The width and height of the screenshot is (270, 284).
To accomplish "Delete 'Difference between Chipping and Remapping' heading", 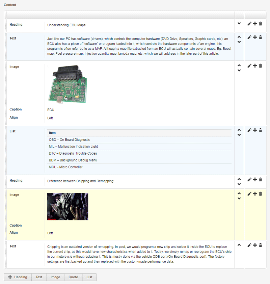I will pos(261,180).
